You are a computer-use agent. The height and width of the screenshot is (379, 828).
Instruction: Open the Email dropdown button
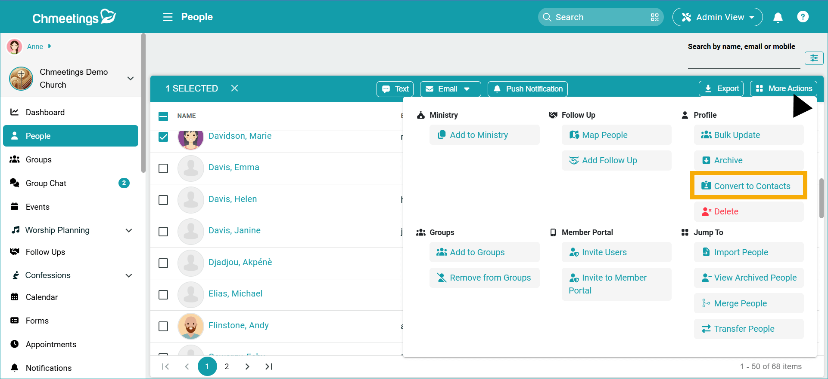(x=450, y=89)
